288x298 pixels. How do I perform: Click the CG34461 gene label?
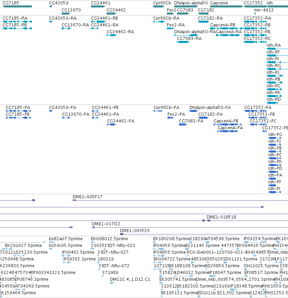click(101, 3)
